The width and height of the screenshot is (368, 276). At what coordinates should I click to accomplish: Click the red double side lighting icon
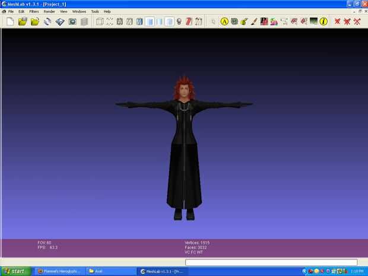point(189,21)
